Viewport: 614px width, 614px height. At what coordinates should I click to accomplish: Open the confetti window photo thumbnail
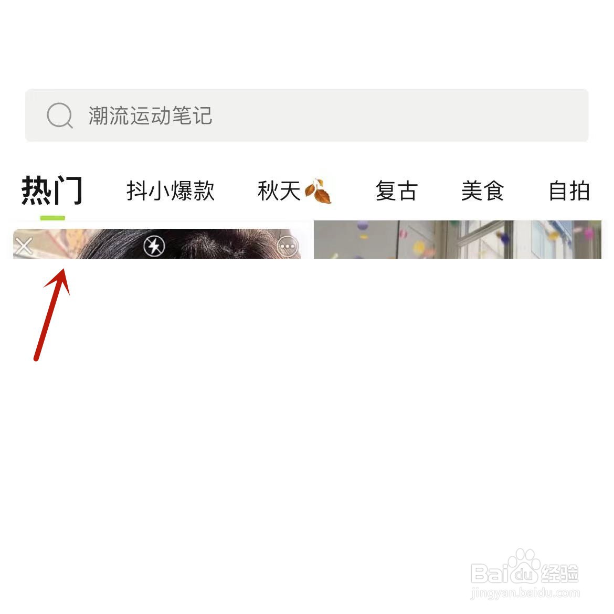coord(458,239)
